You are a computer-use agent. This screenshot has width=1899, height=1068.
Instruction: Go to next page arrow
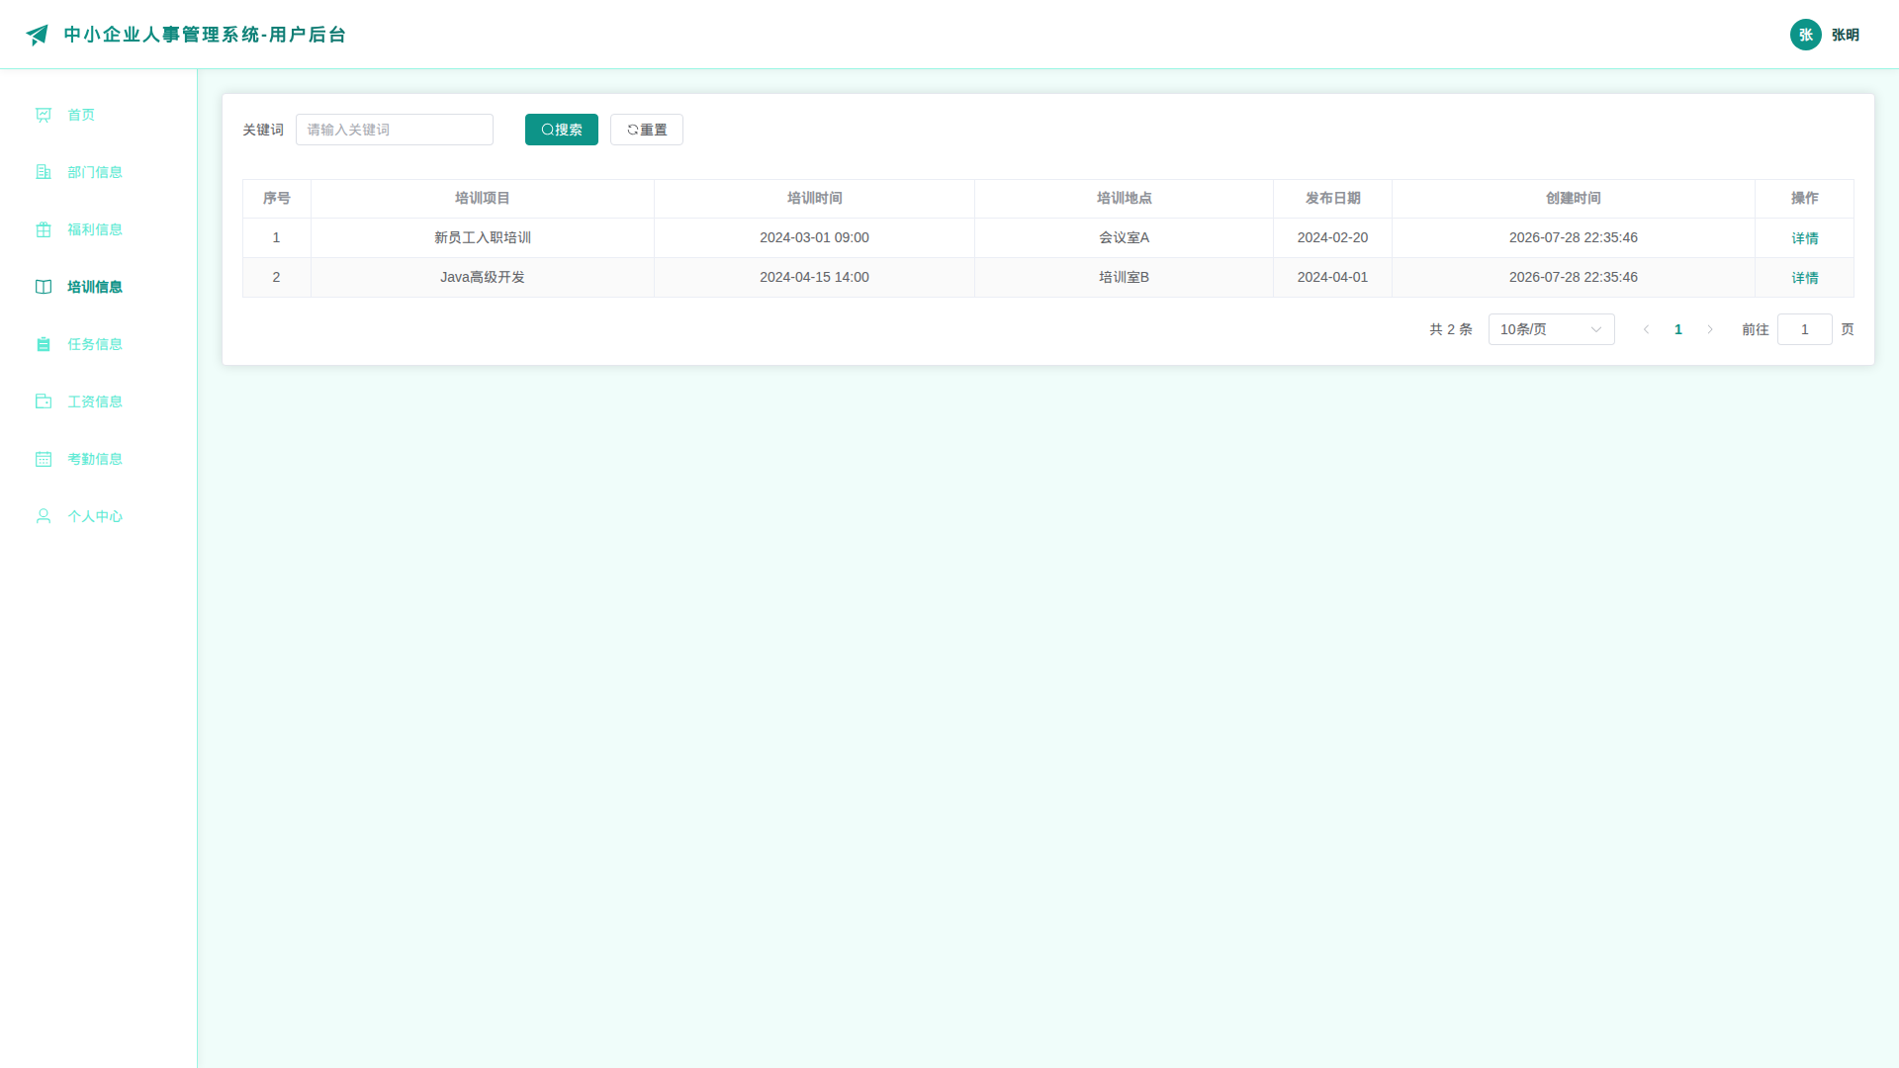[x=1710, y=329]
